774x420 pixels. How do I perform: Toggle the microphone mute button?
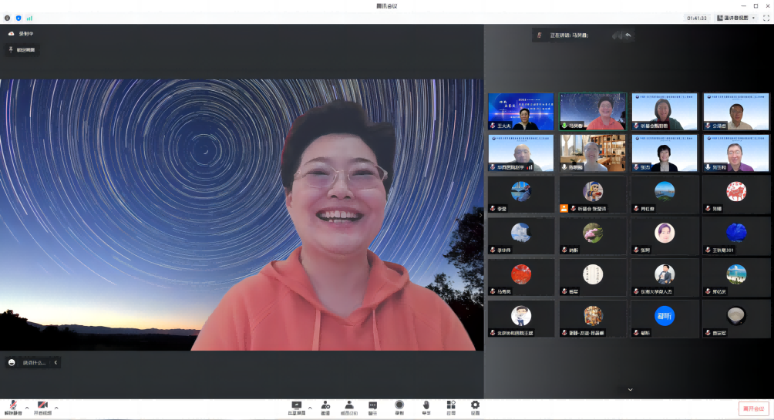pyautogui.click(x=13, y=406)
